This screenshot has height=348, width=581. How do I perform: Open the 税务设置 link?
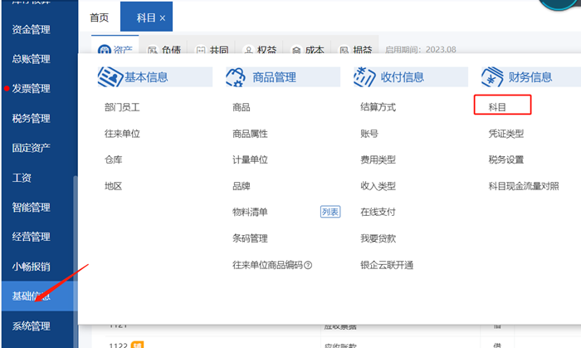pyautogui.click(x=506, y=159)
